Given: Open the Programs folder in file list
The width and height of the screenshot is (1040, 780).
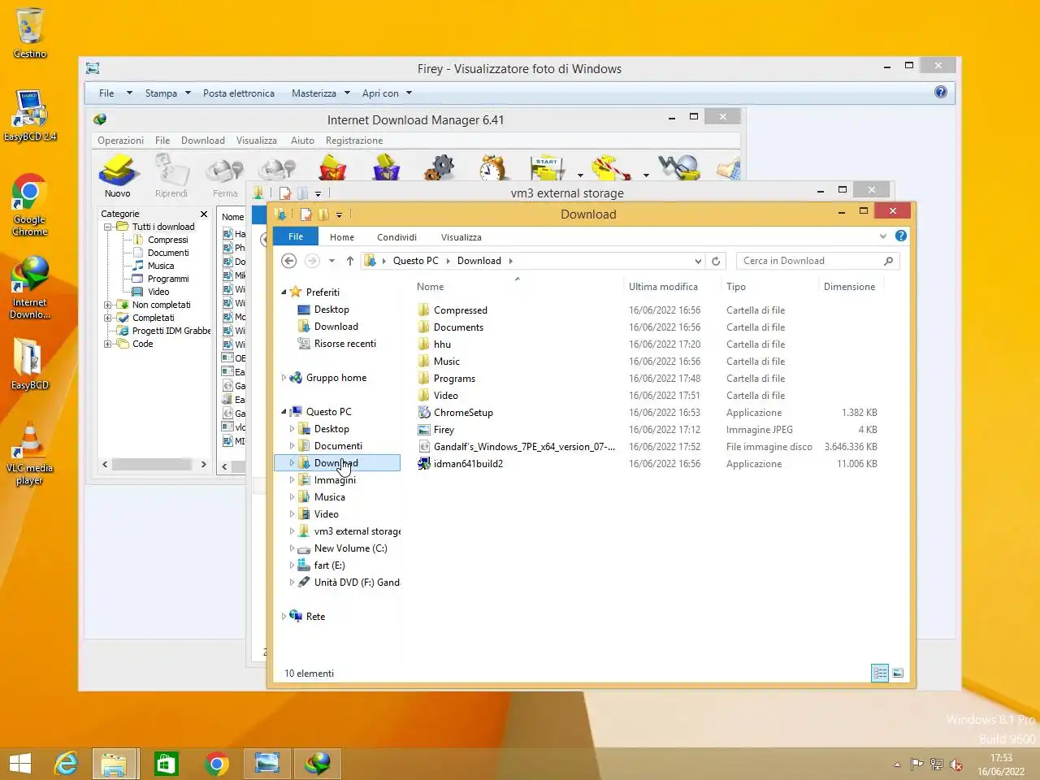Looking at the screenshot, I should 454,379.
